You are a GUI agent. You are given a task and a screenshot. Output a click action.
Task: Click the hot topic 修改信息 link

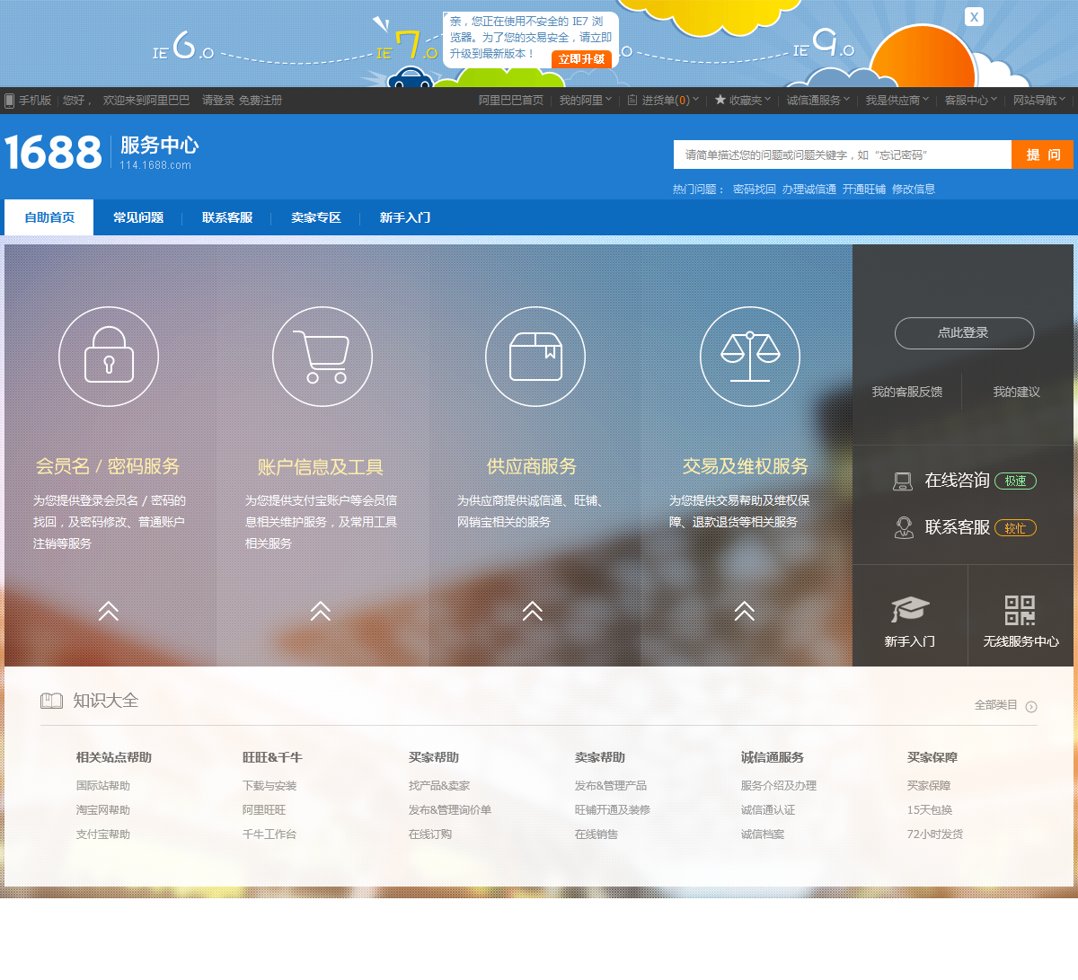point(914,190)
